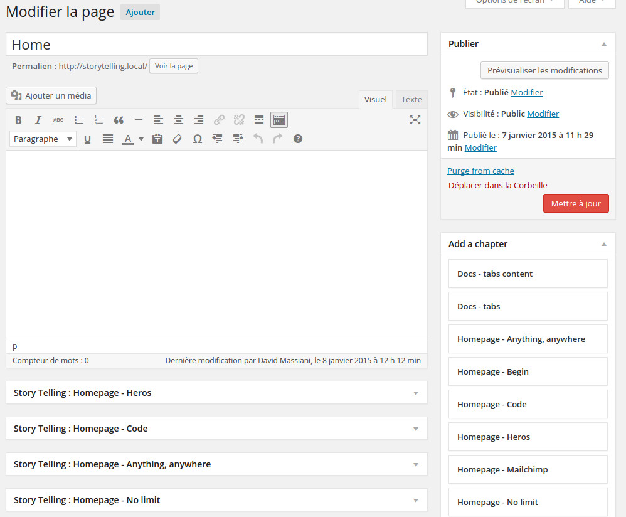The width and height of the screenshot is (626, 517).
Task: Open the text color picker arrow
Action: [x=141, y=139]
